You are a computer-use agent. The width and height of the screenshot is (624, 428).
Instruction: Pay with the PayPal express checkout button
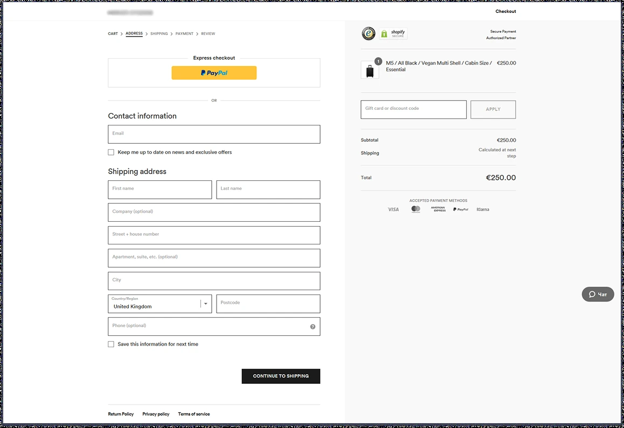point(214,73)
